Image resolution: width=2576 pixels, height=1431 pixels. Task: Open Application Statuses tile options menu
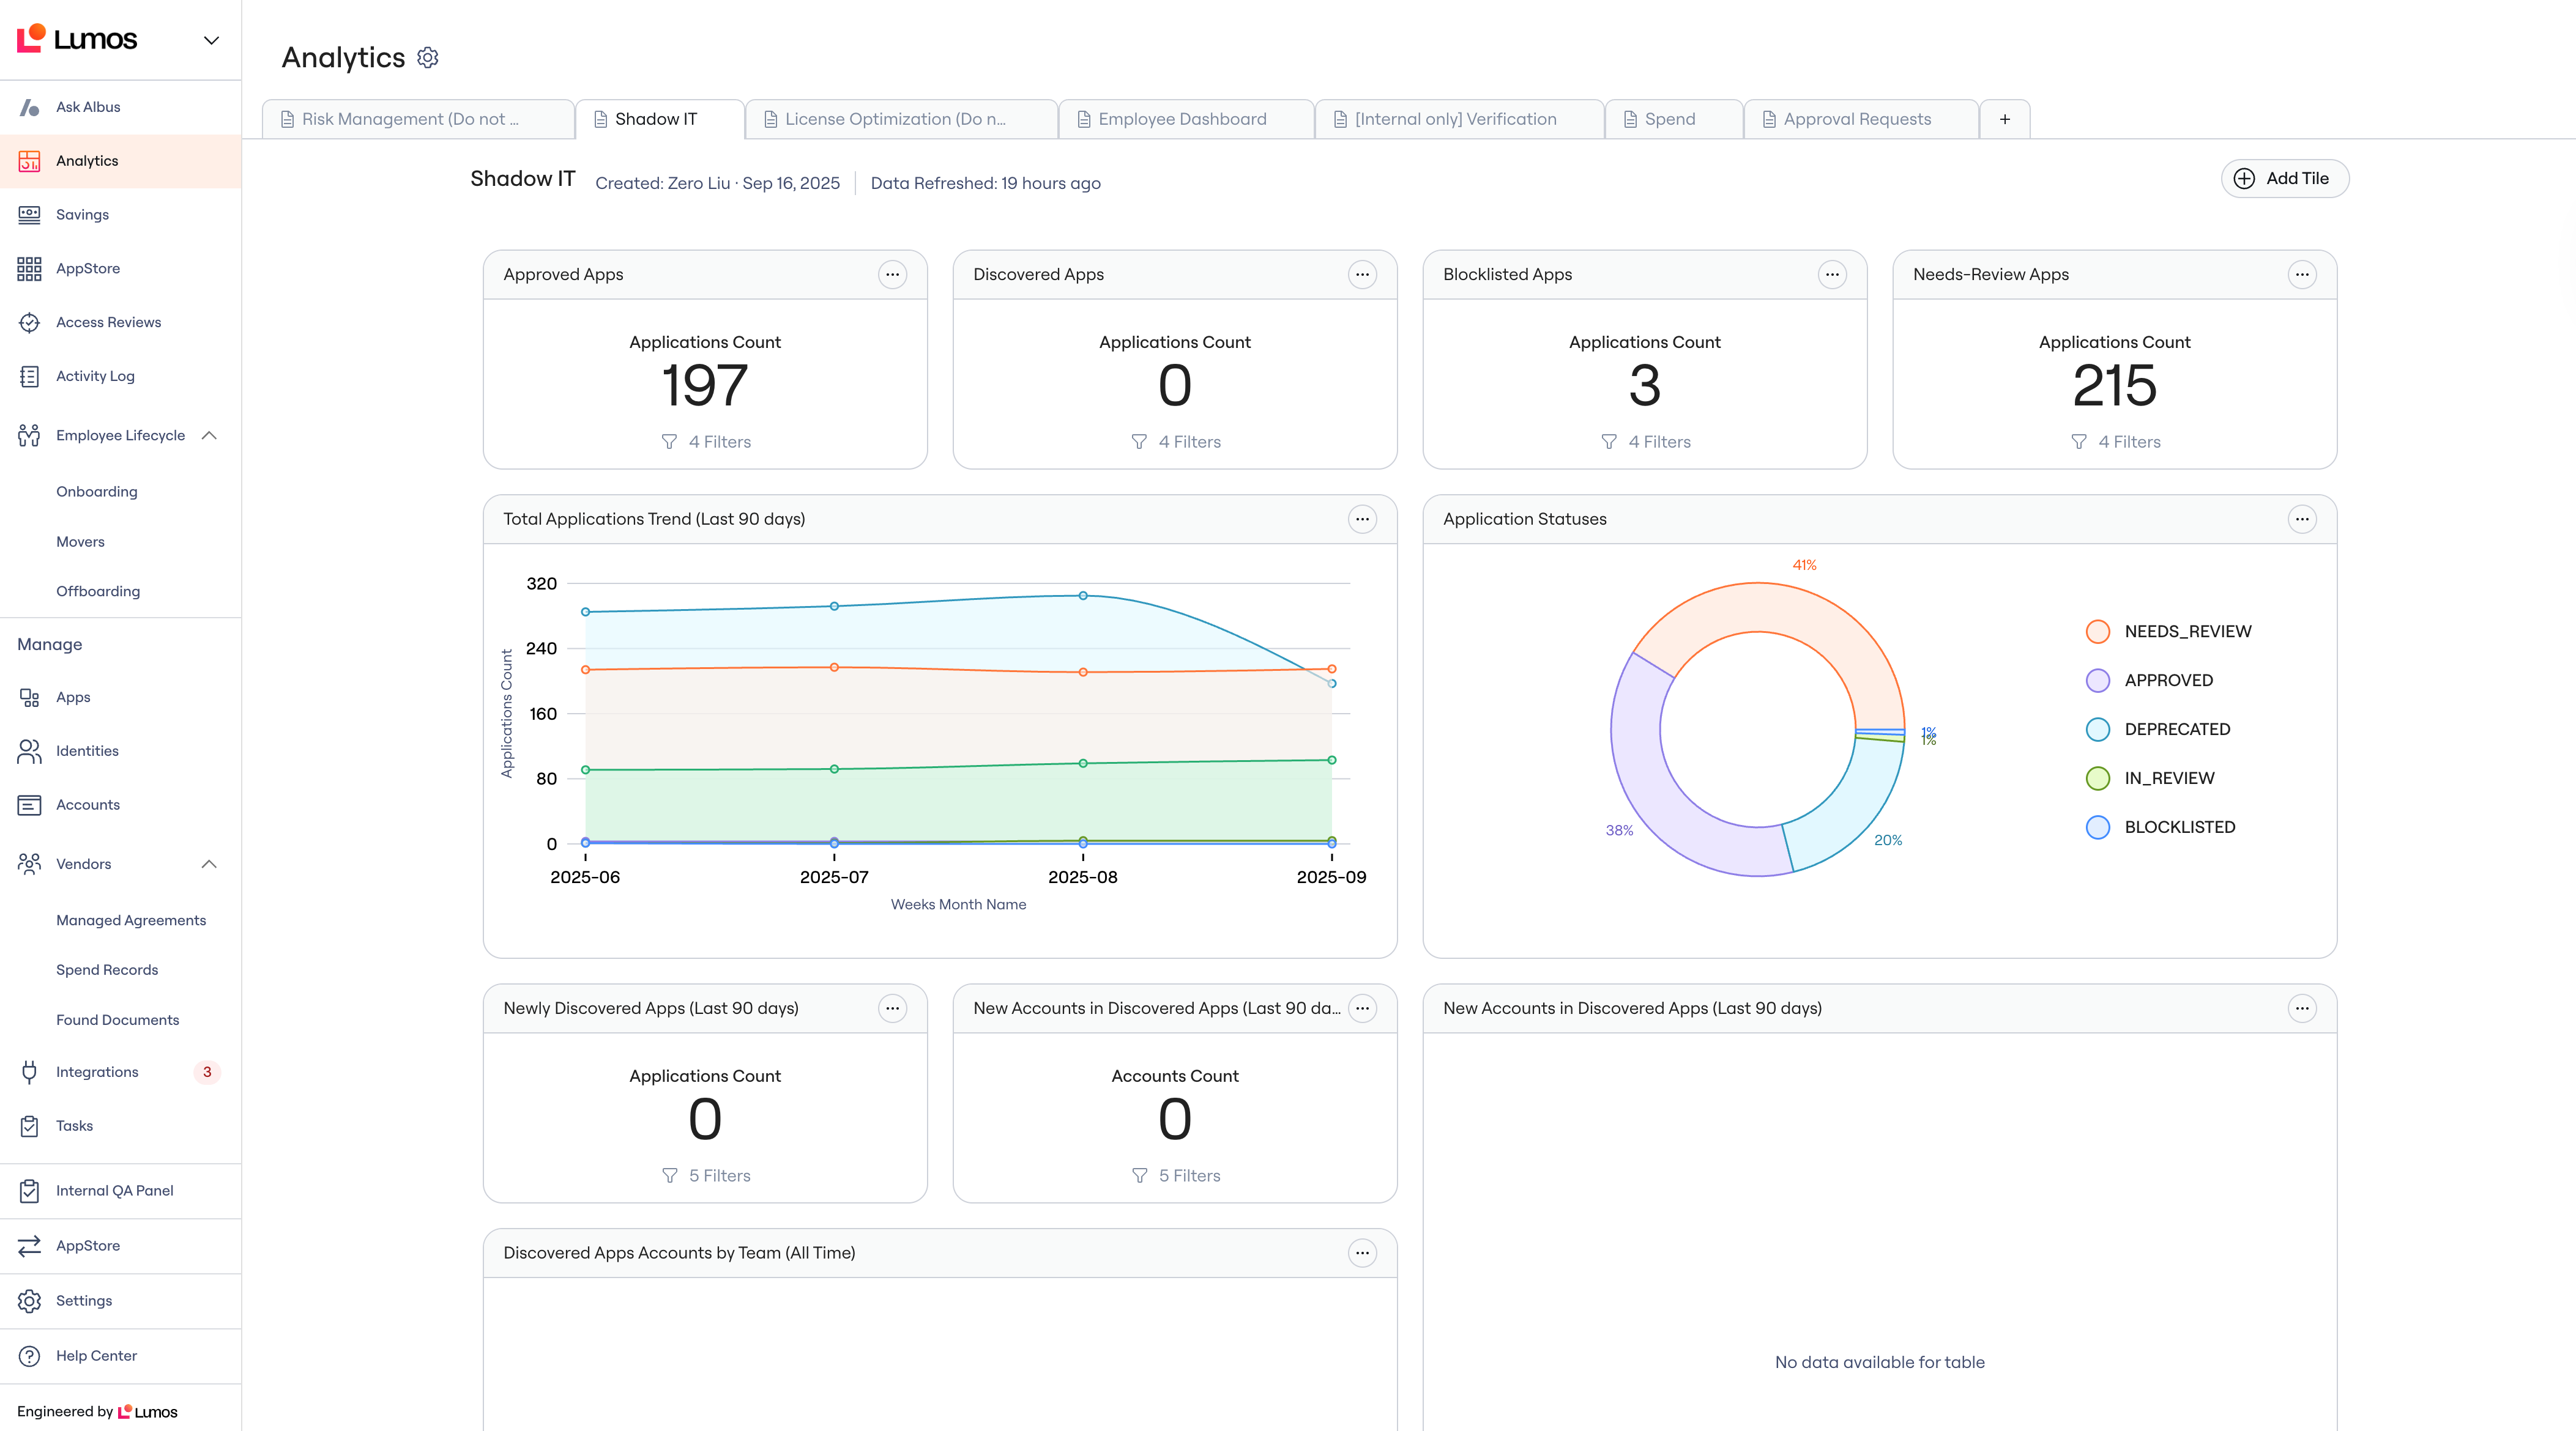(2302, 520)
